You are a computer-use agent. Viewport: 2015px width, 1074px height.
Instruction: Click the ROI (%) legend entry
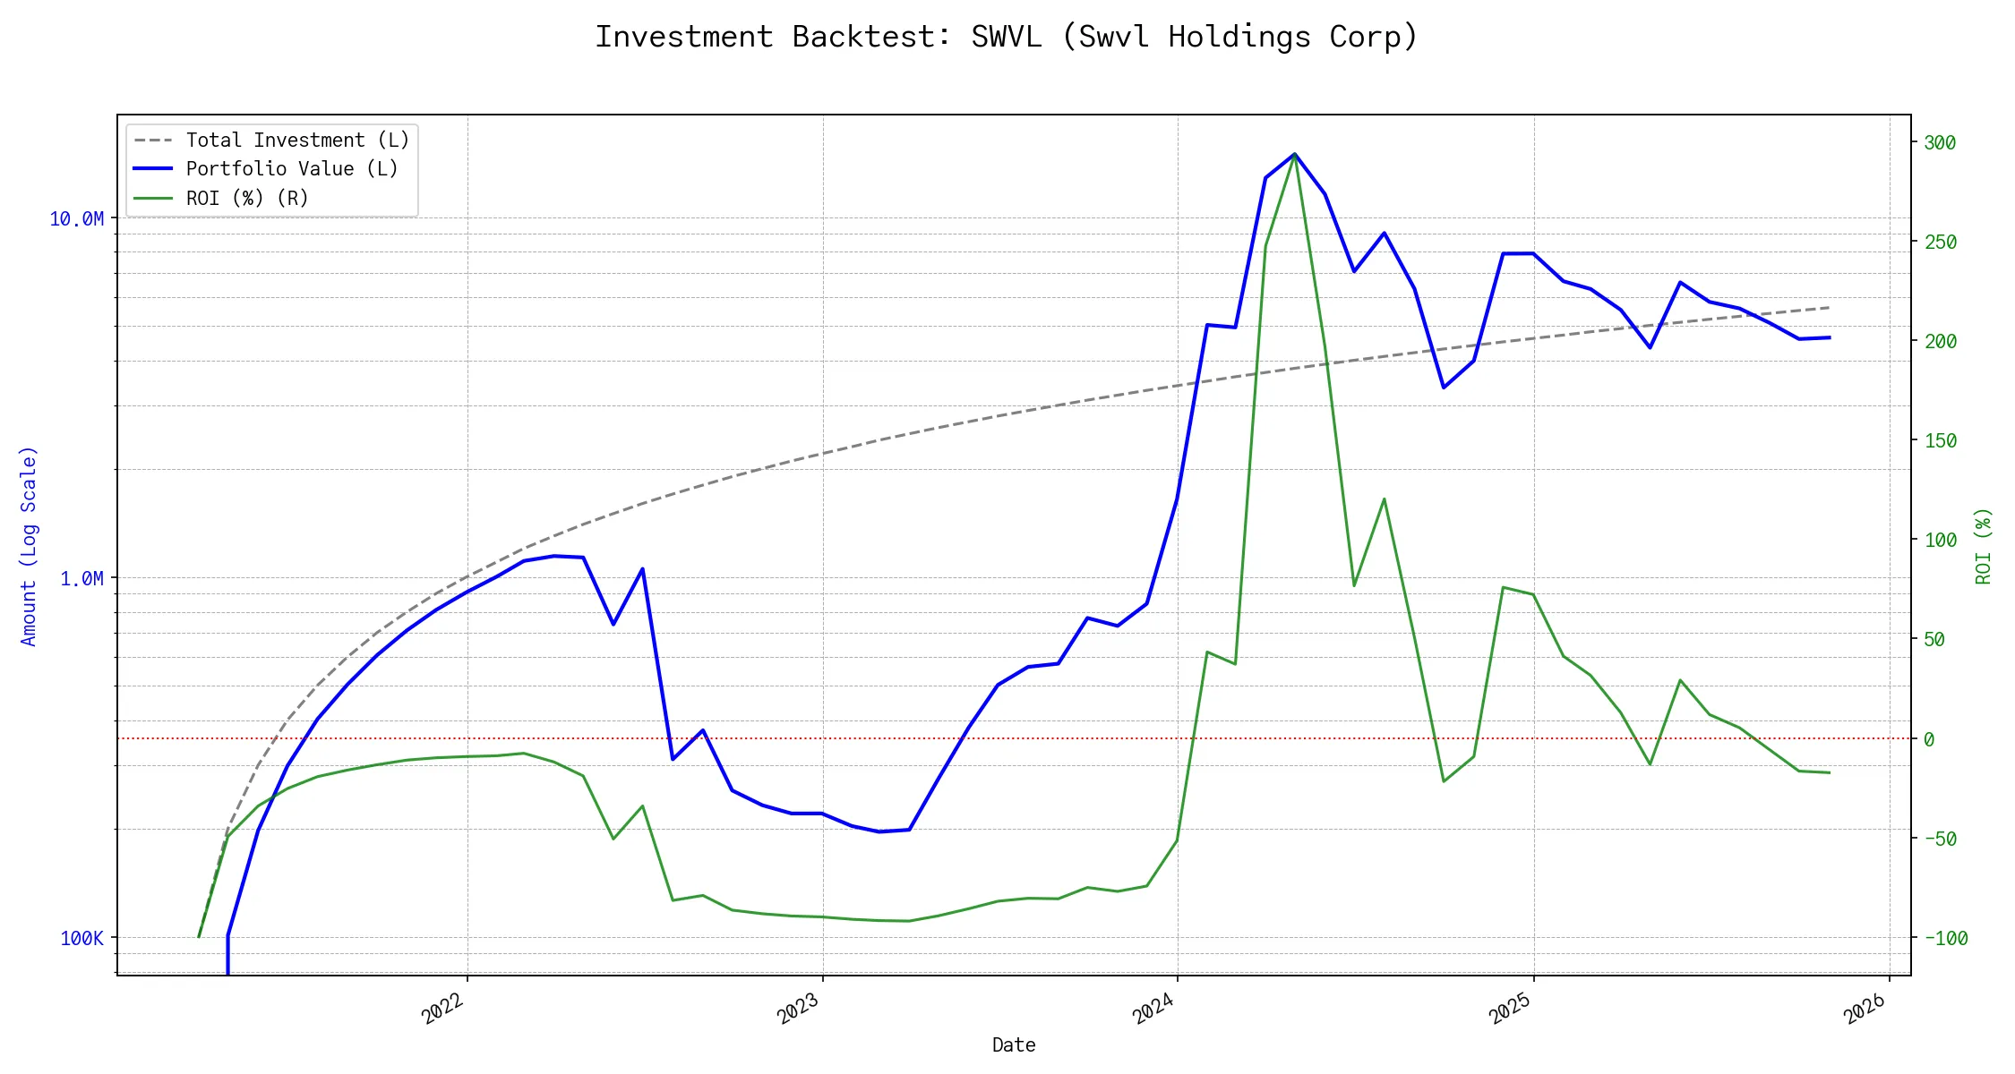(247, 199)
